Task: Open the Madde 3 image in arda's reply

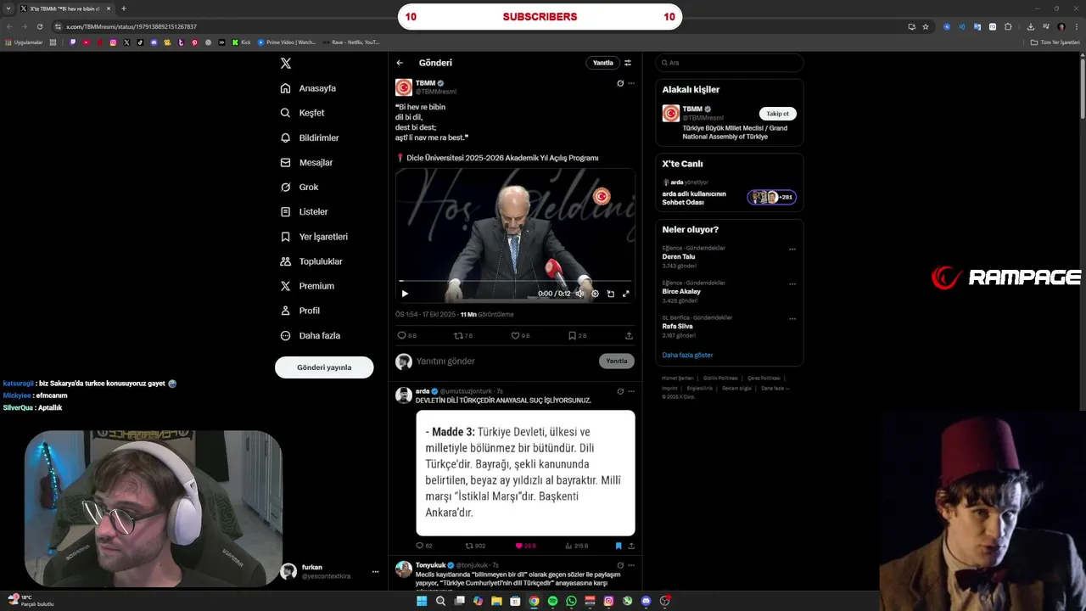Action: [x=525, y=474]
